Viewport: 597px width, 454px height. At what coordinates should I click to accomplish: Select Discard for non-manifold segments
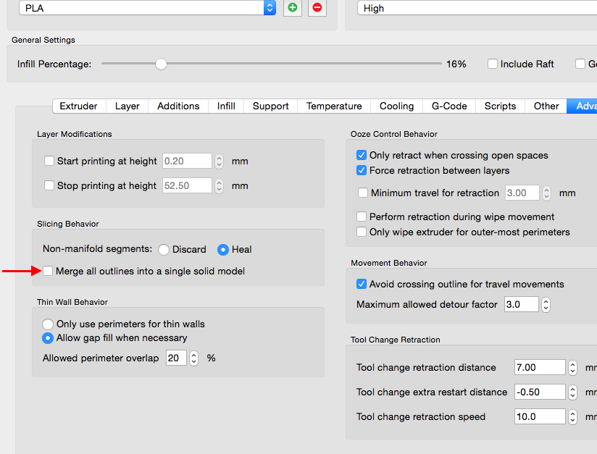(x=164, y=249)
